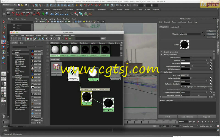The height and width of the screenshot is (137, 220).
Task: Uncheck Lock highlight and reflection glossiness
Action: click(x=181, y=87)
